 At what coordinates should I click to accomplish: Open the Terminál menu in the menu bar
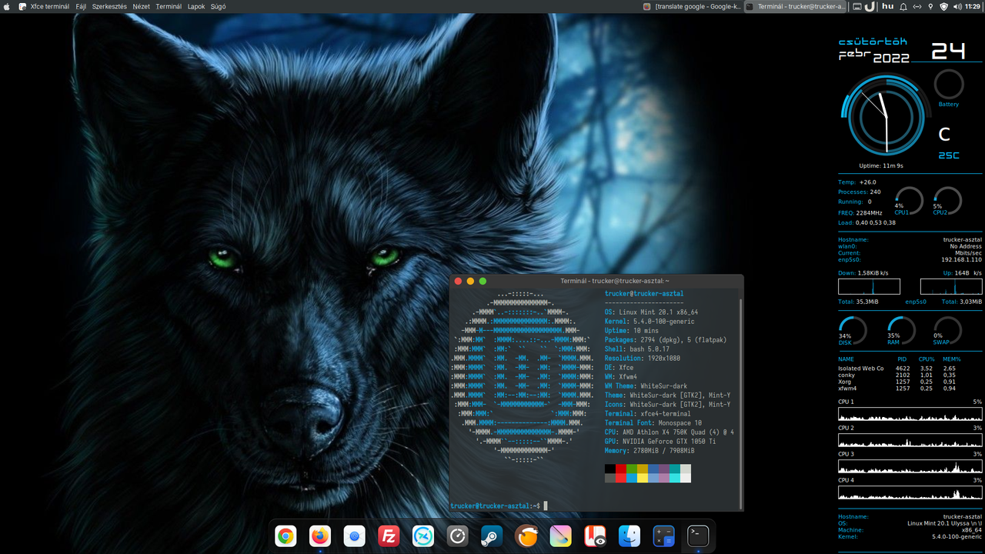pyautogui.click(x=169, y=6)
